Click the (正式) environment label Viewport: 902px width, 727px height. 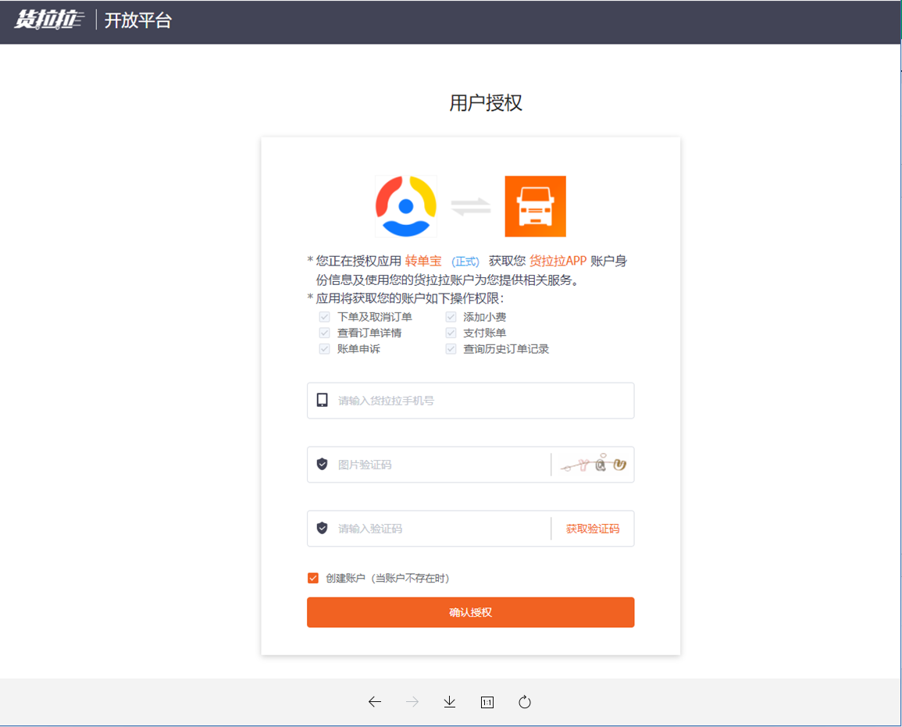pyautogui.click(x=465, y=262)
